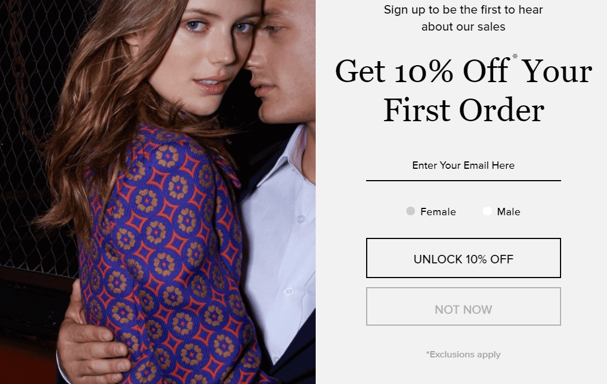Click the Female label text
The width and height of the screenshot is (607, 384).
coord(438,212)
